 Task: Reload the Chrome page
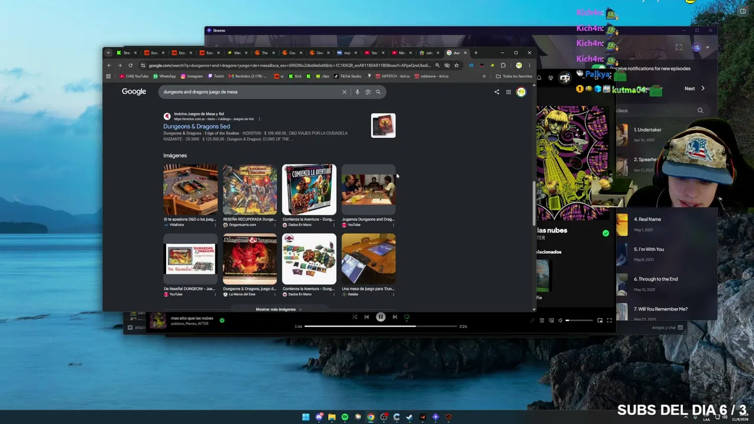click(x=130, y=65)
